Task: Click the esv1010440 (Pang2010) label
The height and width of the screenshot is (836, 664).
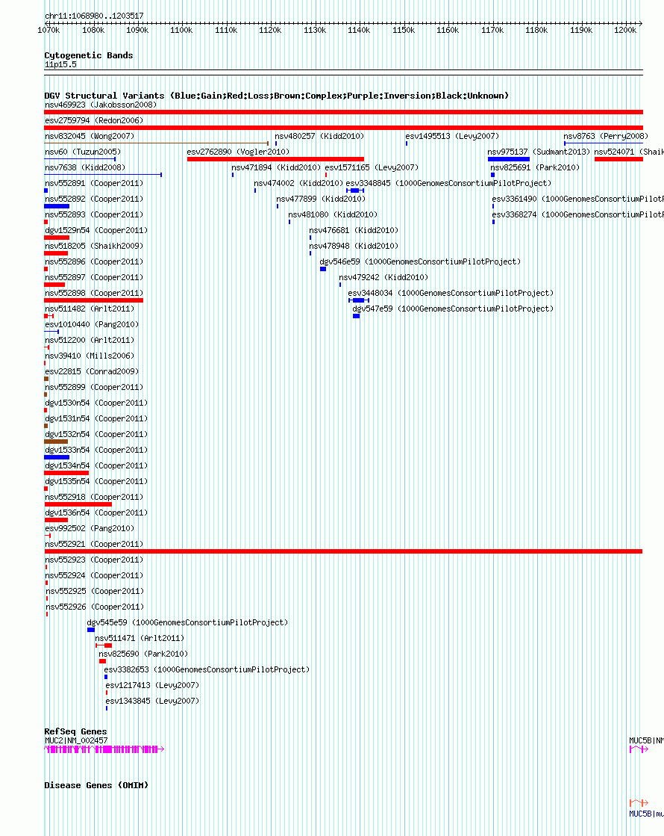Action: tap(92, 325)
